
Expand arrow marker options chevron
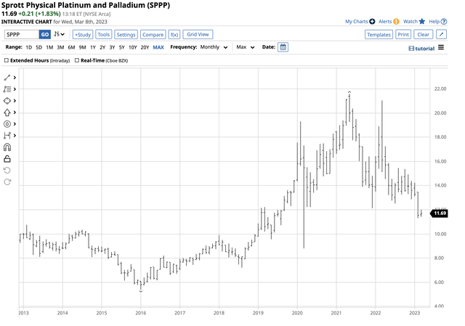(15, 113)
